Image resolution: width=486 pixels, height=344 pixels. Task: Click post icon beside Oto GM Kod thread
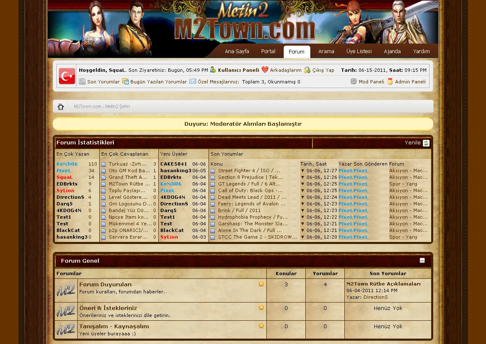pos(103,171)
